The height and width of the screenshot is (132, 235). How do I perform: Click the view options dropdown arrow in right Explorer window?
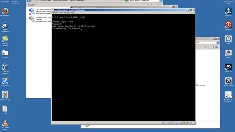coord(209,47)
